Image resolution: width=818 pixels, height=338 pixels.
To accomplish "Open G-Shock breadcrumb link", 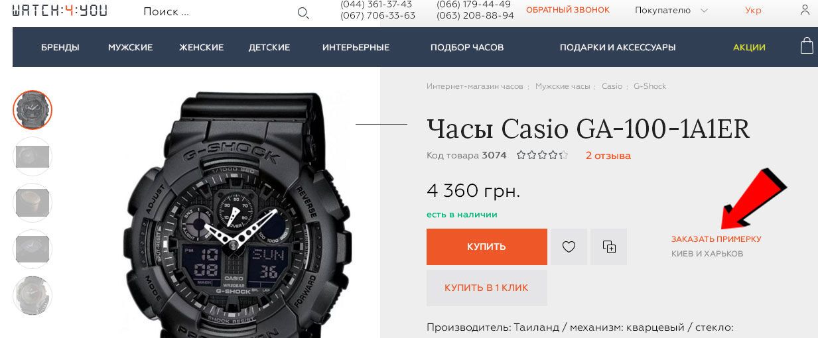I will [649, 86].
